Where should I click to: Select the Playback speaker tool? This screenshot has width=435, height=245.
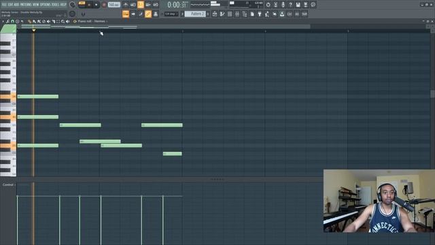tap(67, 21)
